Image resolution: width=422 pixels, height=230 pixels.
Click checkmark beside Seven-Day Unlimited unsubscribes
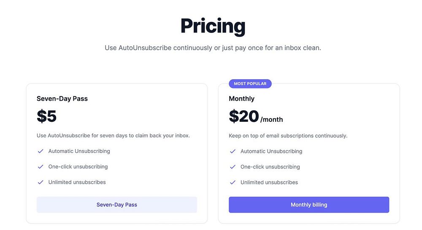pyautogui.click(x=41, y=182)
